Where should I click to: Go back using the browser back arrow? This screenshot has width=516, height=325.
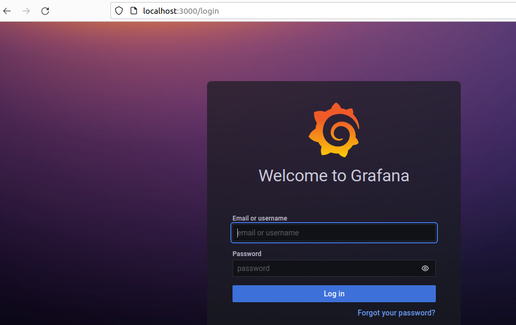[7, 11]
